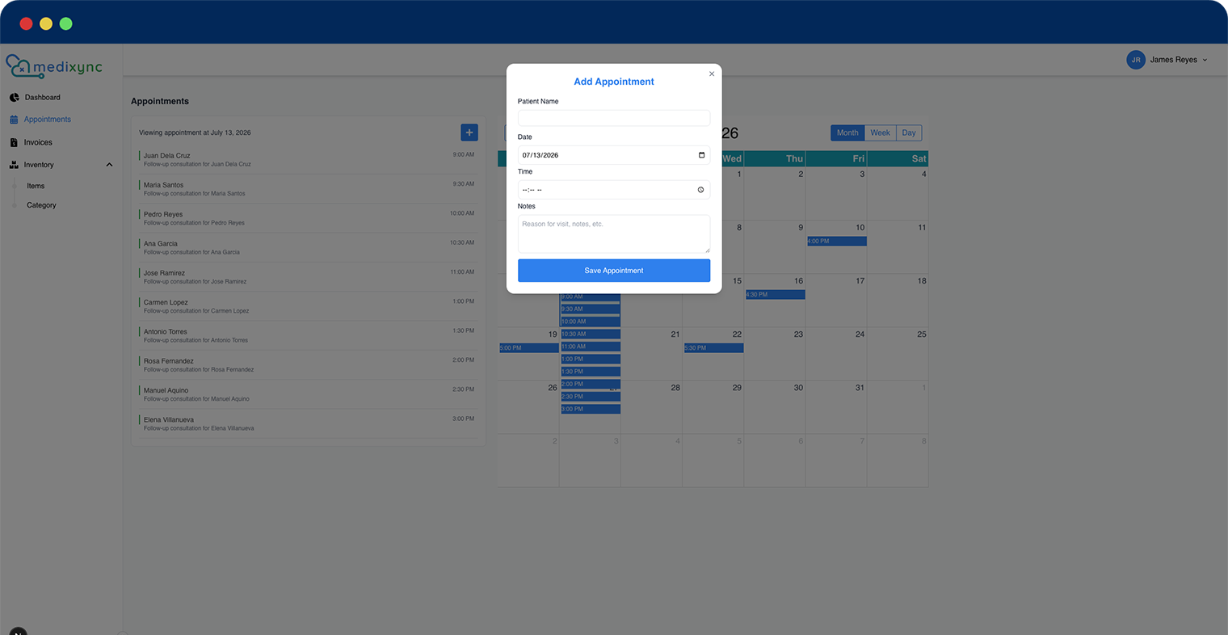The width and height of the screenshot is (1228, 635).
Task: Click the Notes text area
Action: [x=614, y=233]
